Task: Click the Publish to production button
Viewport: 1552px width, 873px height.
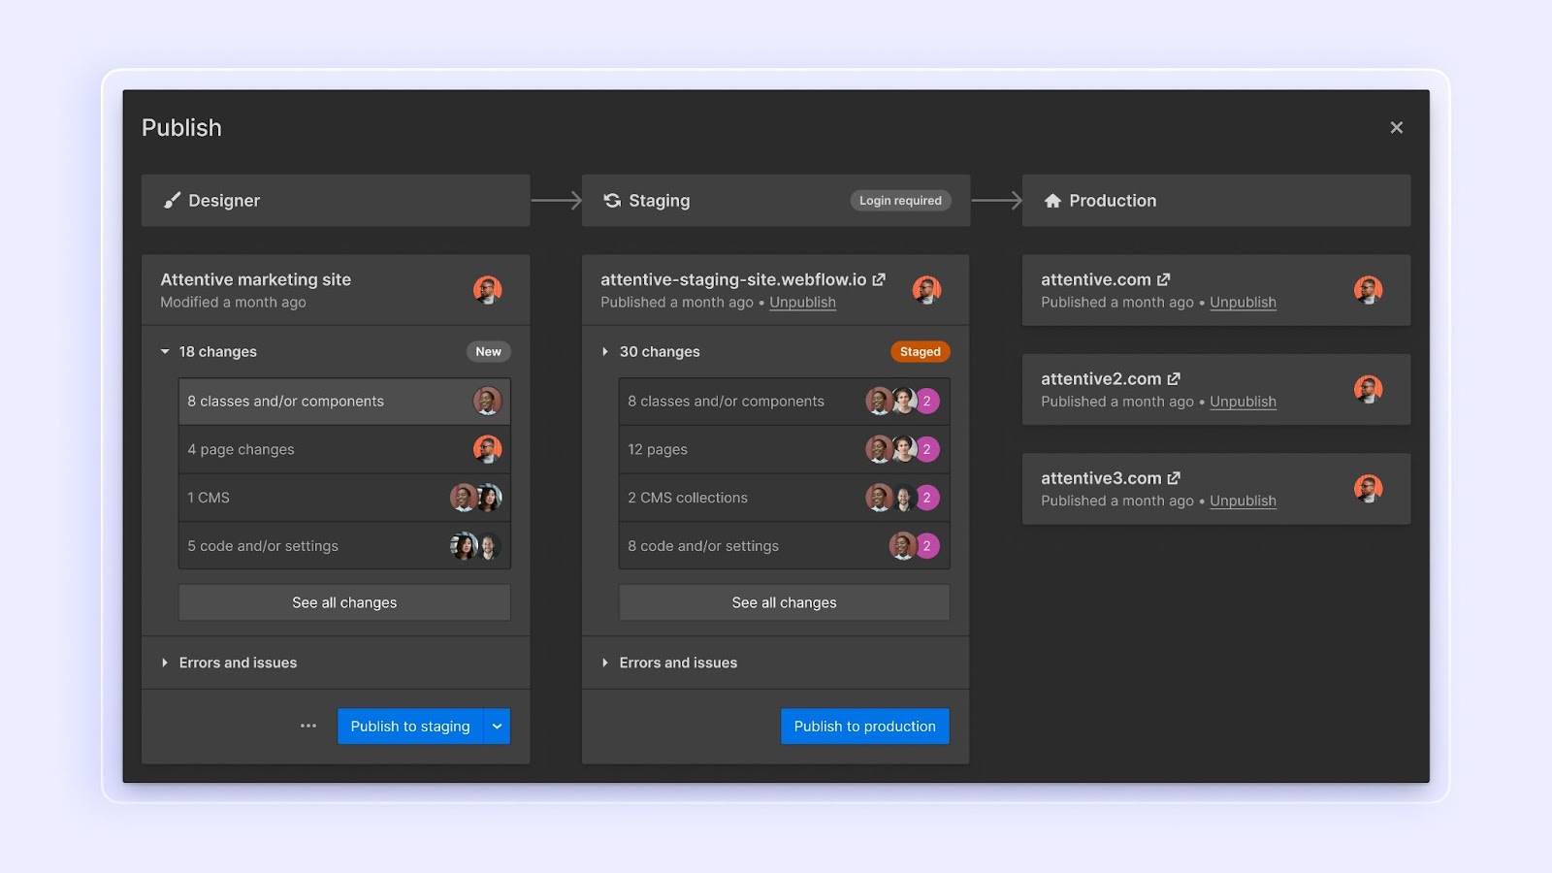Action: coord(864,727)
